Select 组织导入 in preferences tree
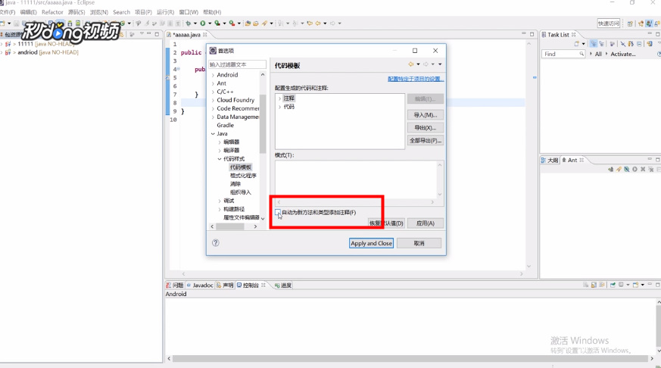Viewport: 661px width, 368px height. click(240, 192)
